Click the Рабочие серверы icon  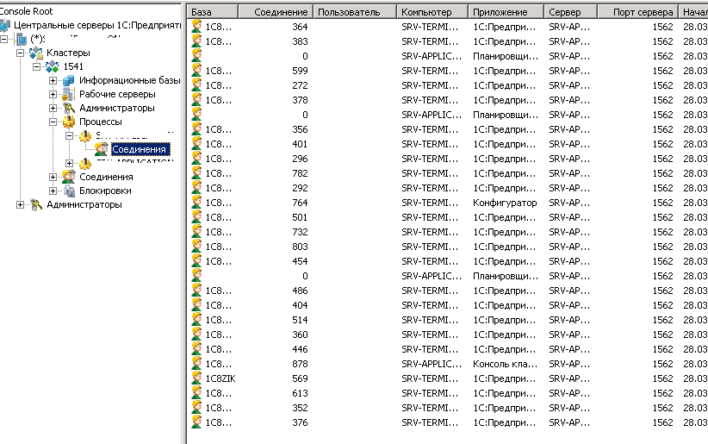click(68, 95)
